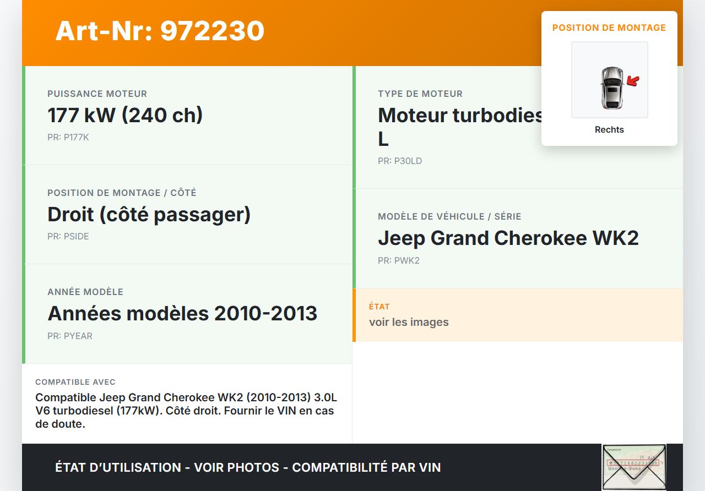Click the compatibility description paragraph
Viewport: 705px width, 491px height.
point(186,411)
